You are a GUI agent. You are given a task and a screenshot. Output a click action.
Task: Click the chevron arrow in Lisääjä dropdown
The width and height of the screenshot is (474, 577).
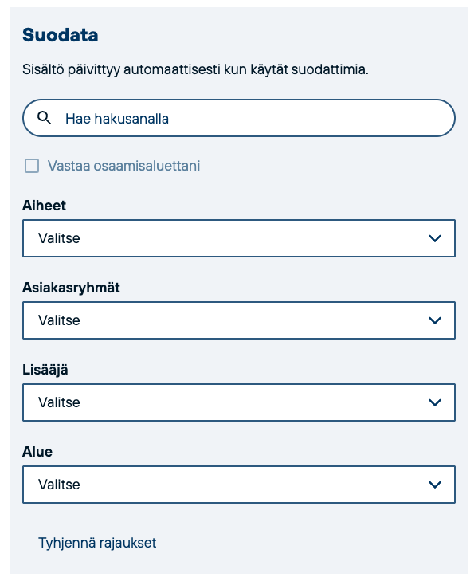coord(435,402)
